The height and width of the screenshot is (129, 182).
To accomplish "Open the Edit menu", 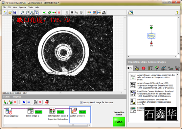I will (x=9, y=7).
